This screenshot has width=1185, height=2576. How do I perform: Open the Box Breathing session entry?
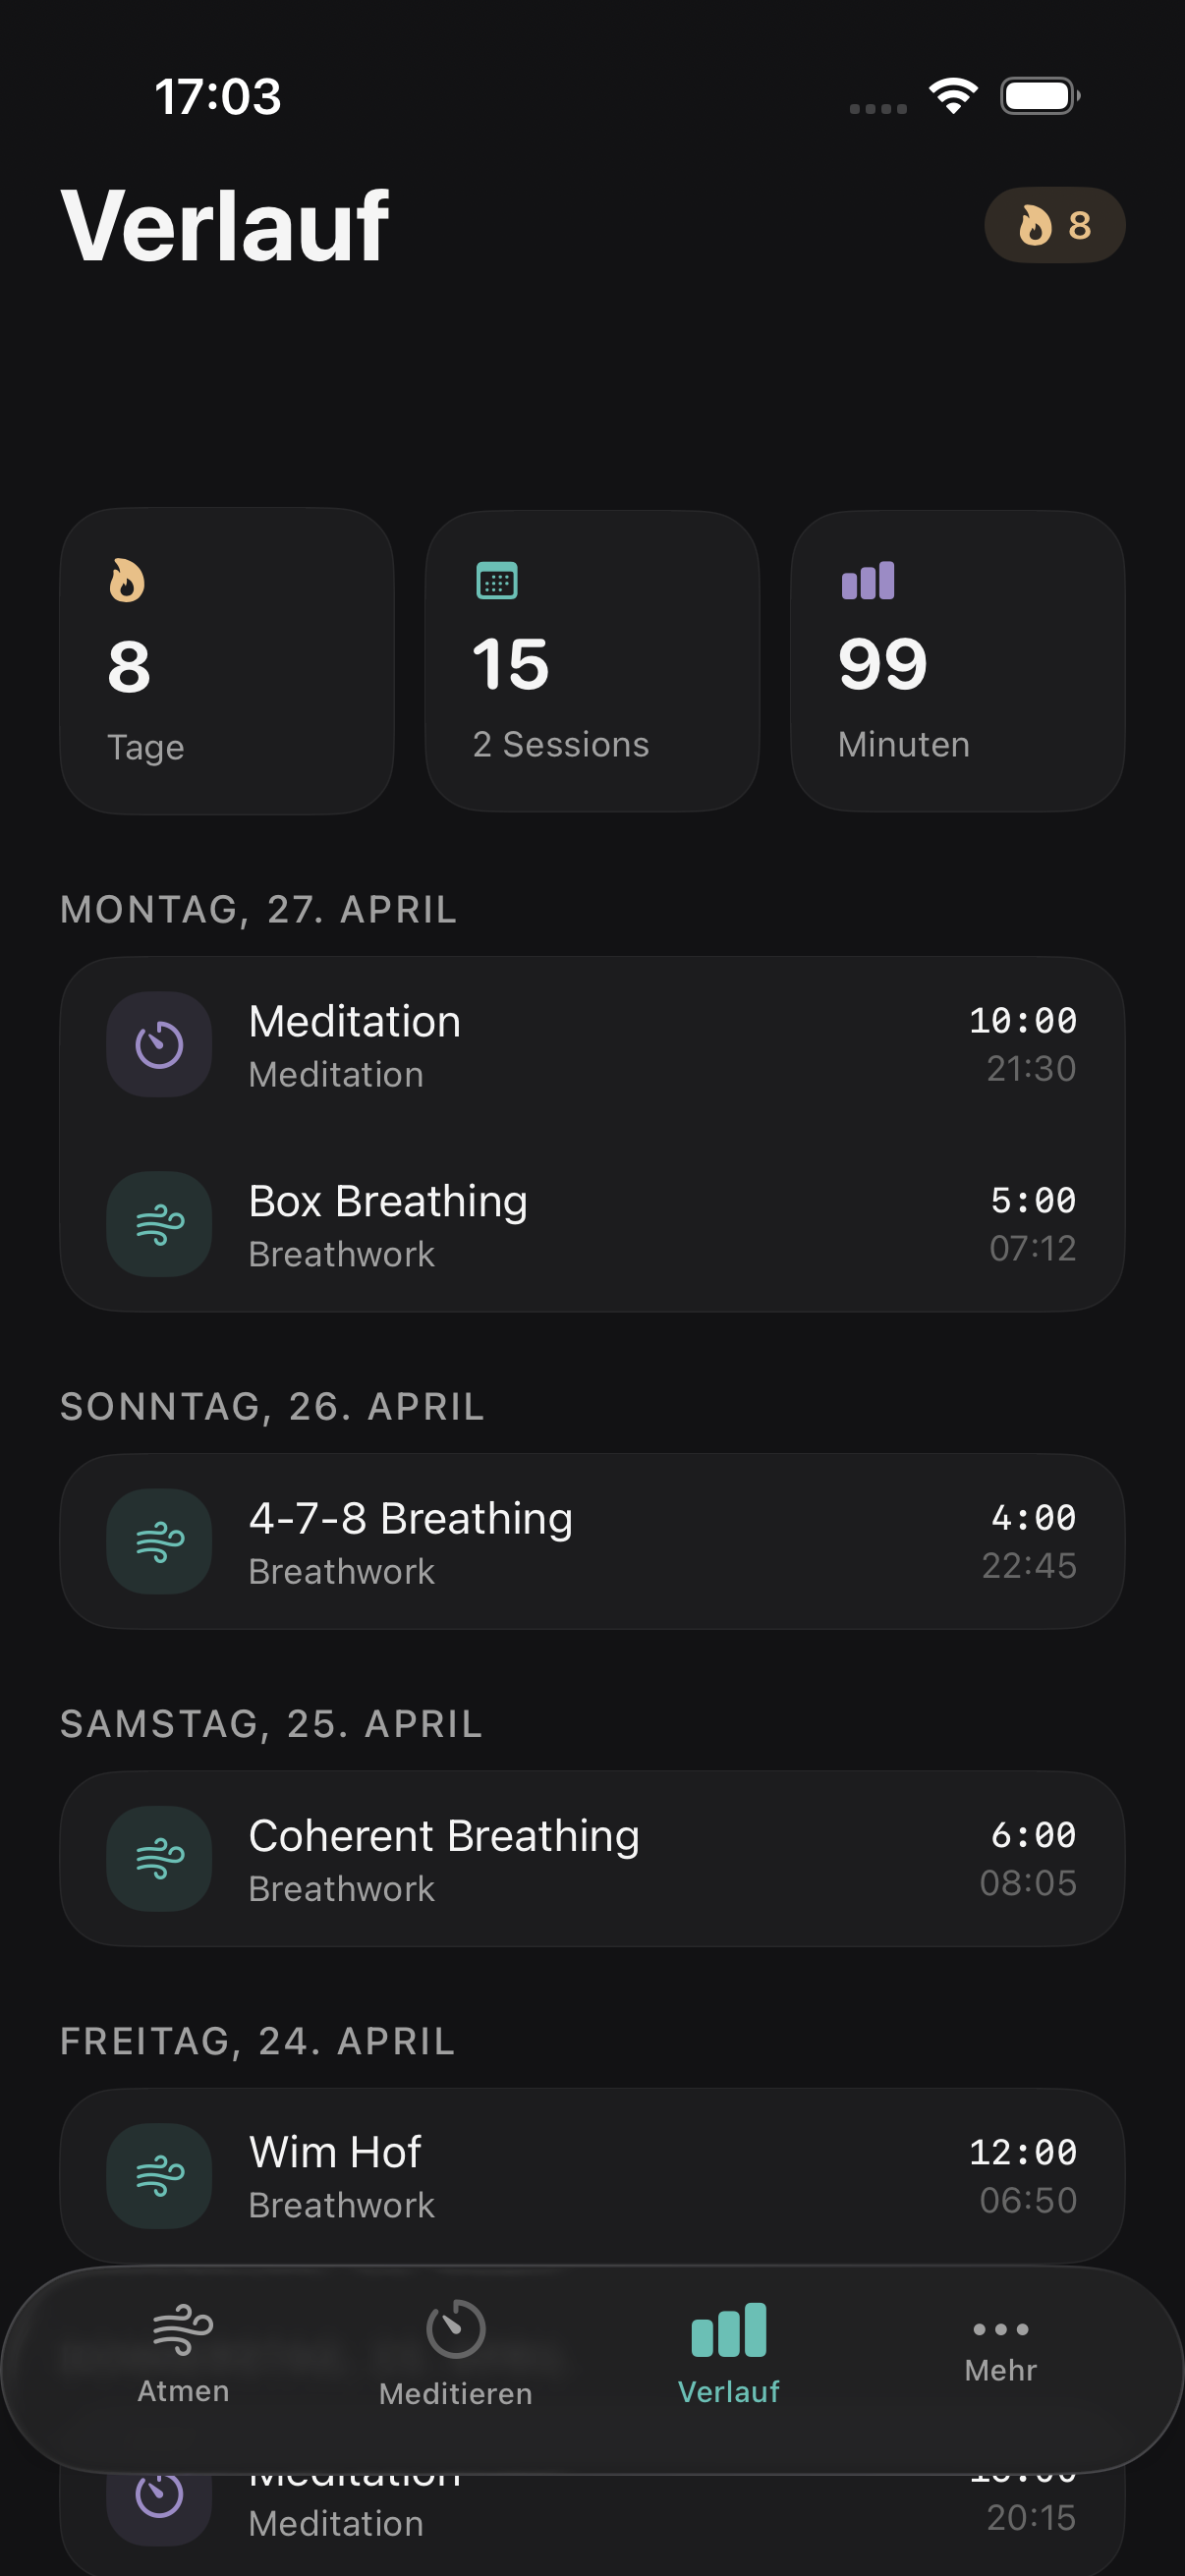click(x=592, y=1224)
